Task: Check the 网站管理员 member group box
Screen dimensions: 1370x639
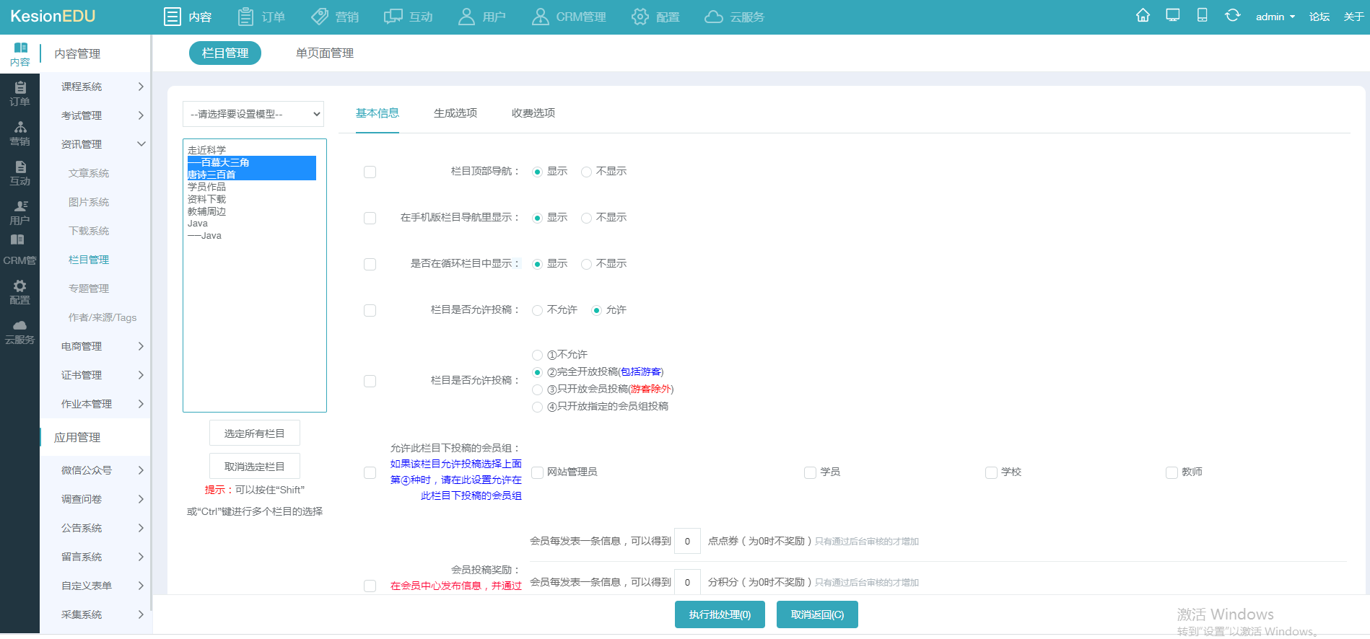Action: [538, 472]
